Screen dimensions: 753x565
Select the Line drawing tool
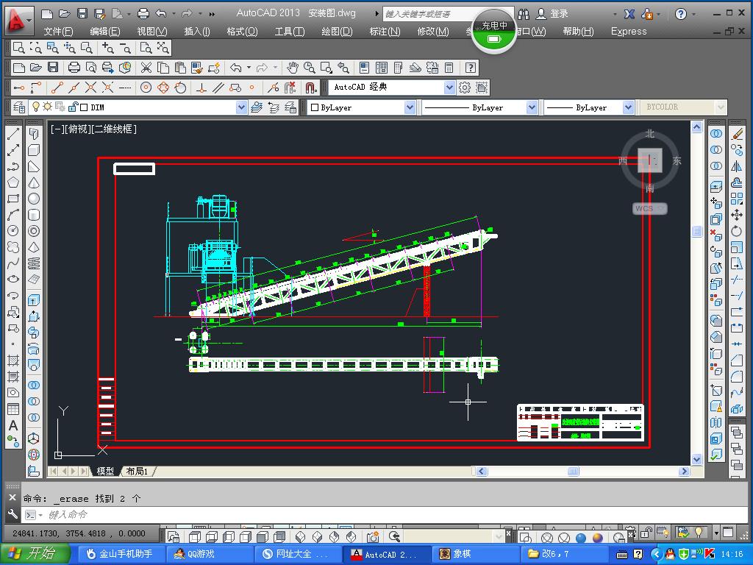13,134
